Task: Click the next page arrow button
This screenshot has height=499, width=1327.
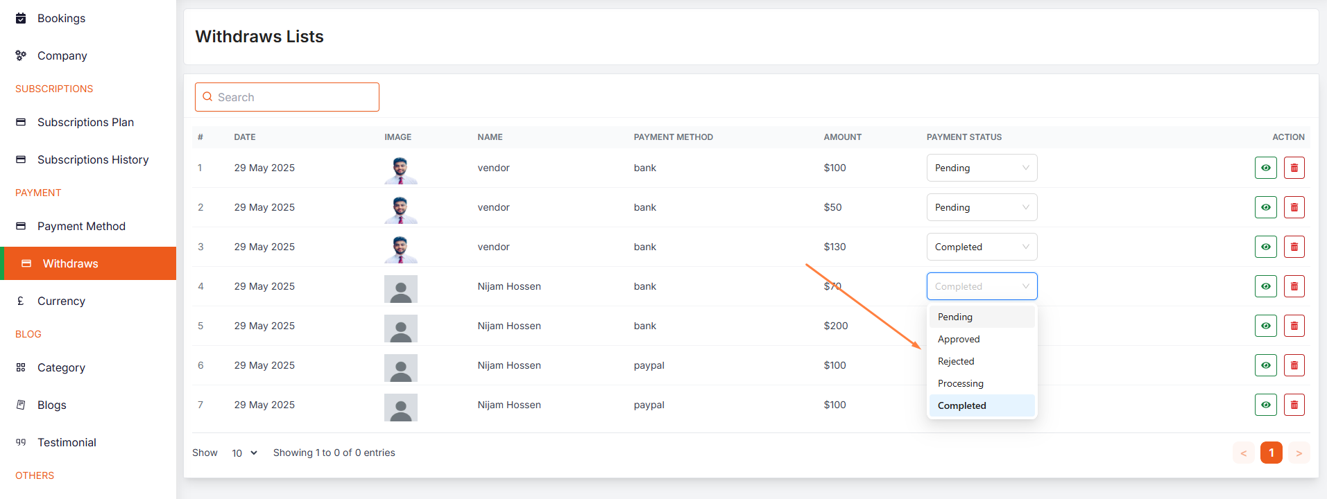Action: pyautogui.click(x=1299, y=453)
